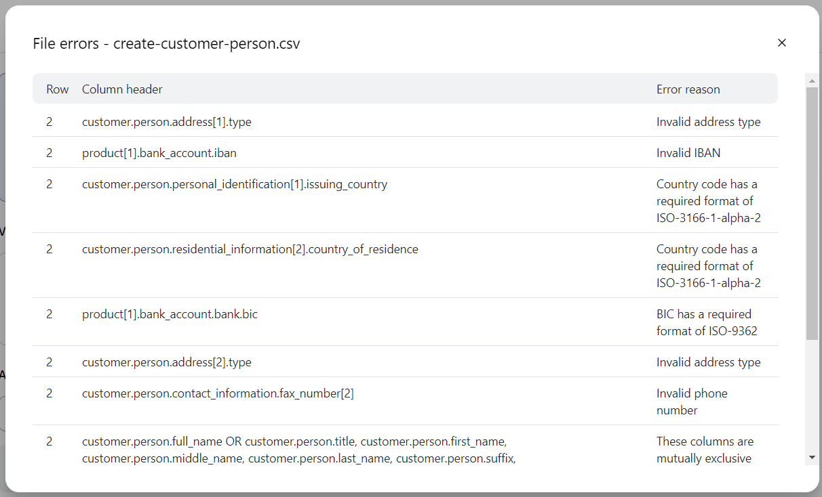Select the personal_identification[1].issuing_country cell
The width and height of the screenshot is (822, 497).
tap(235, 184)
